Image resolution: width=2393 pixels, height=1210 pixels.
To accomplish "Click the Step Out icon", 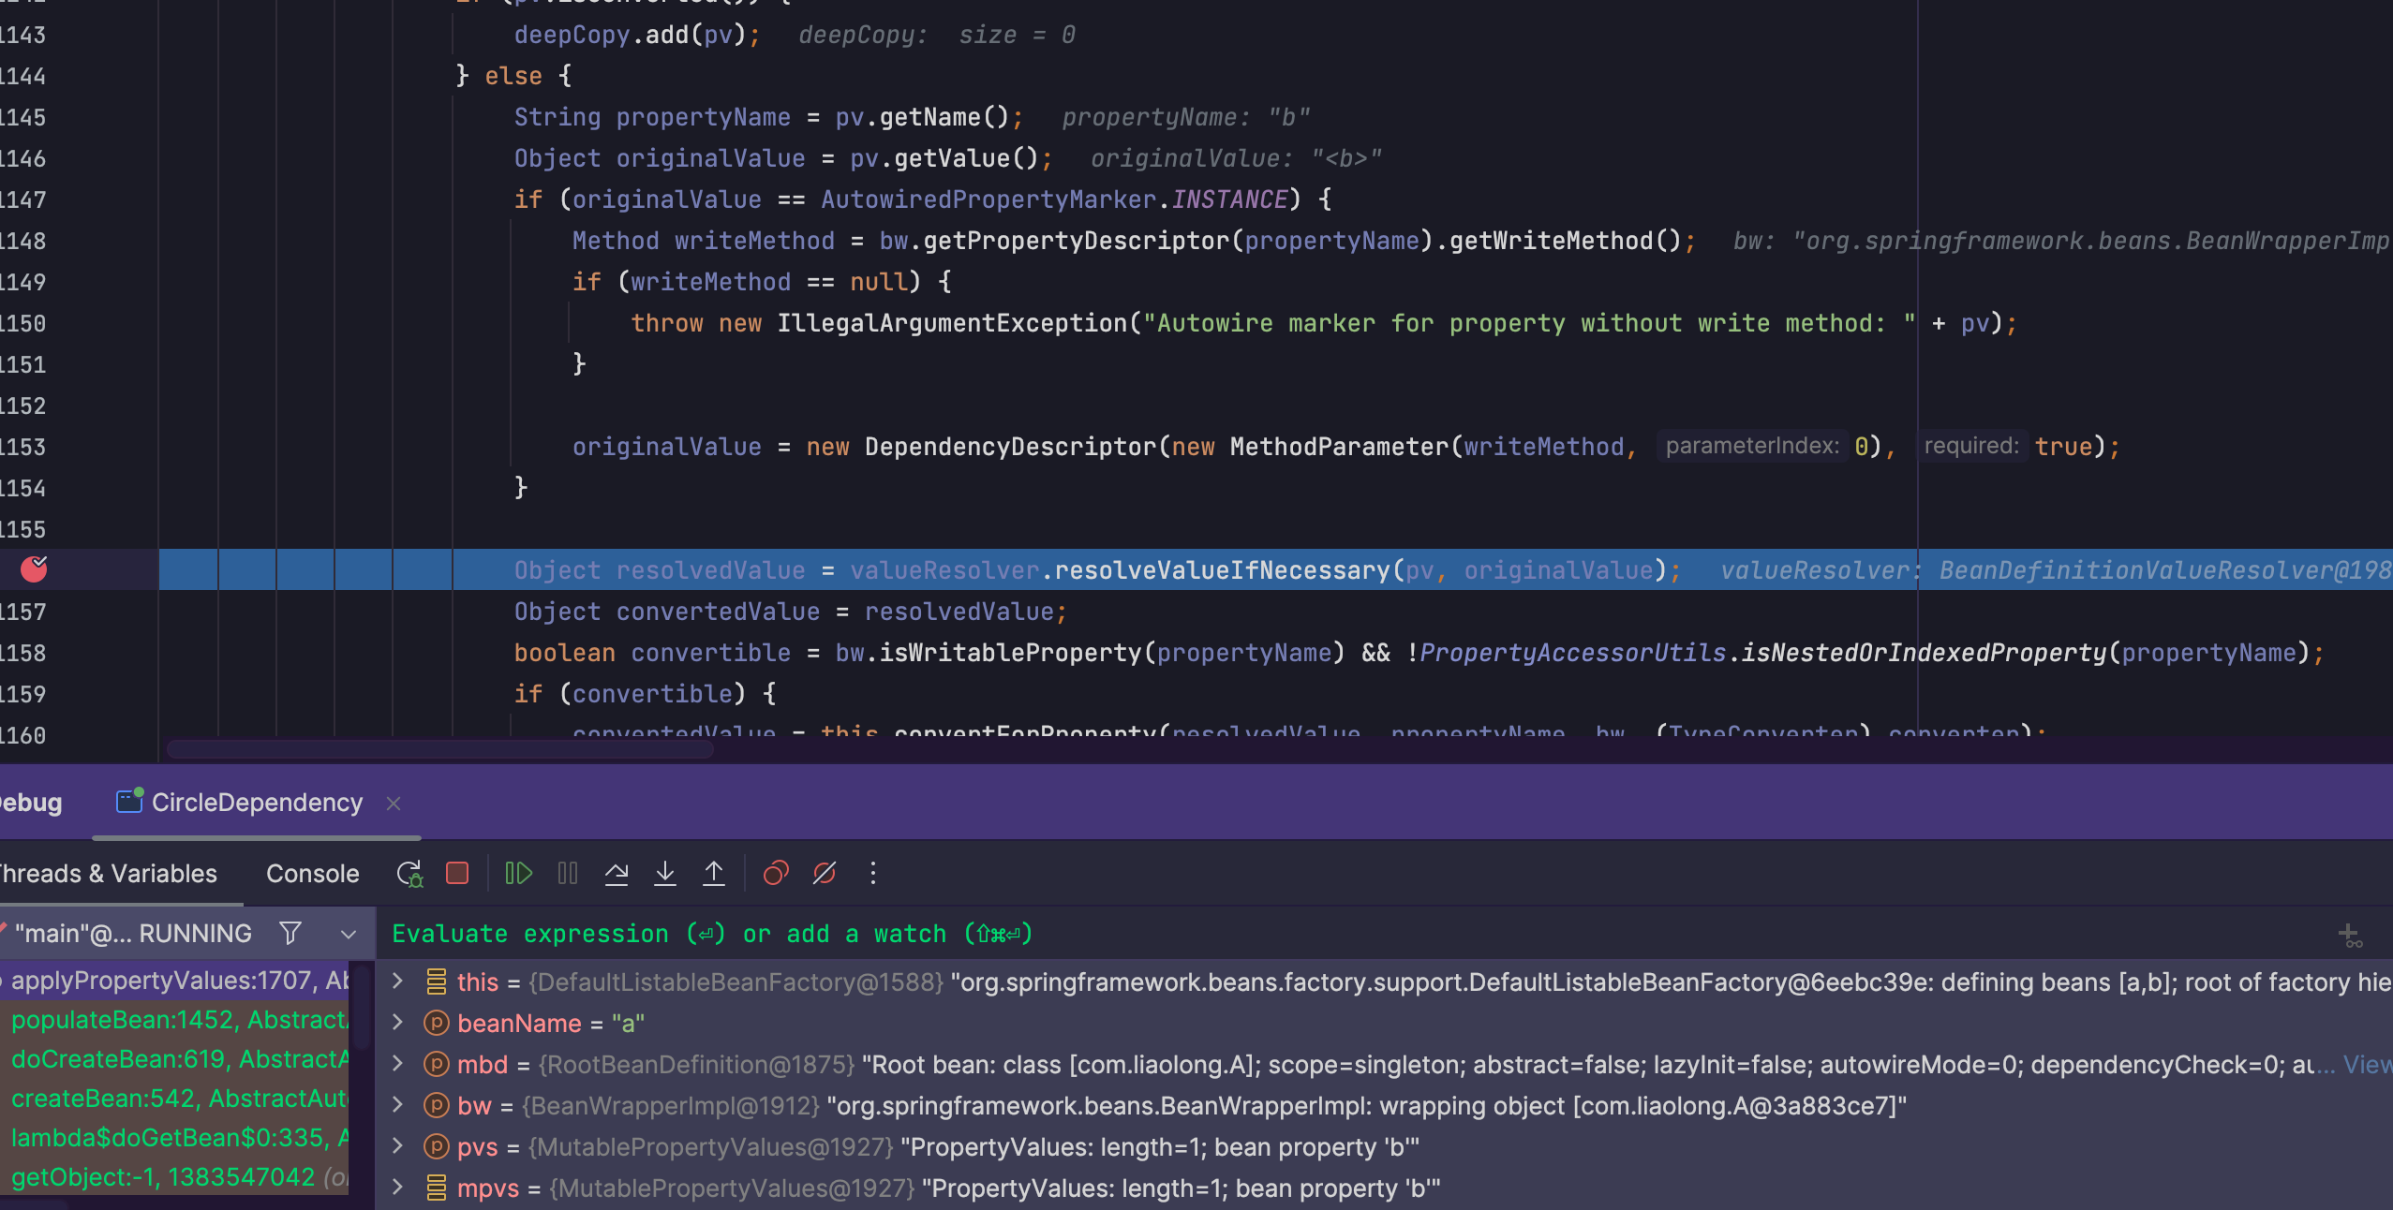I will pos(714,874).
